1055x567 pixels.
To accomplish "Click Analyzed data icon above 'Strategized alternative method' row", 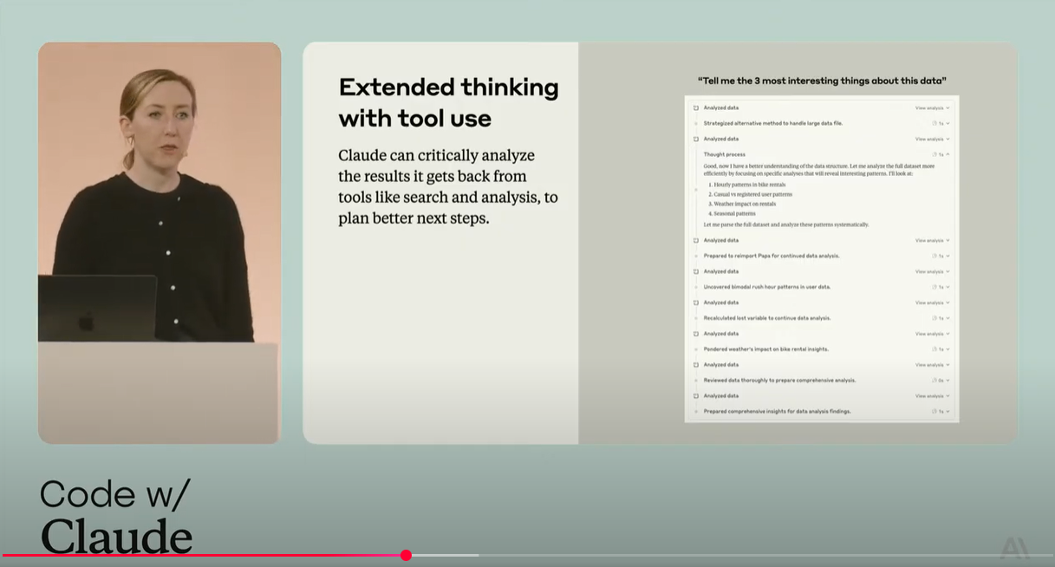I will (x=695, y=108).
